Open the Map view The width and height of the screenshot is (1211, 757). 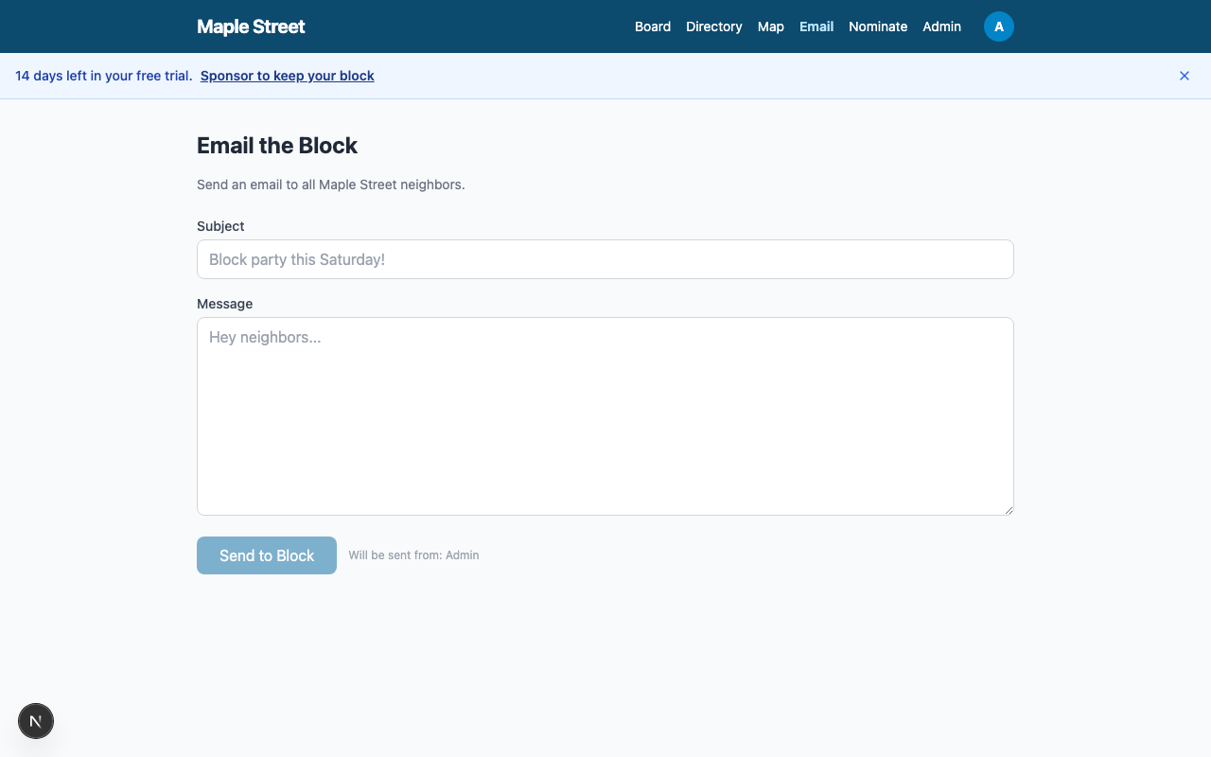[x=771, y=26]
